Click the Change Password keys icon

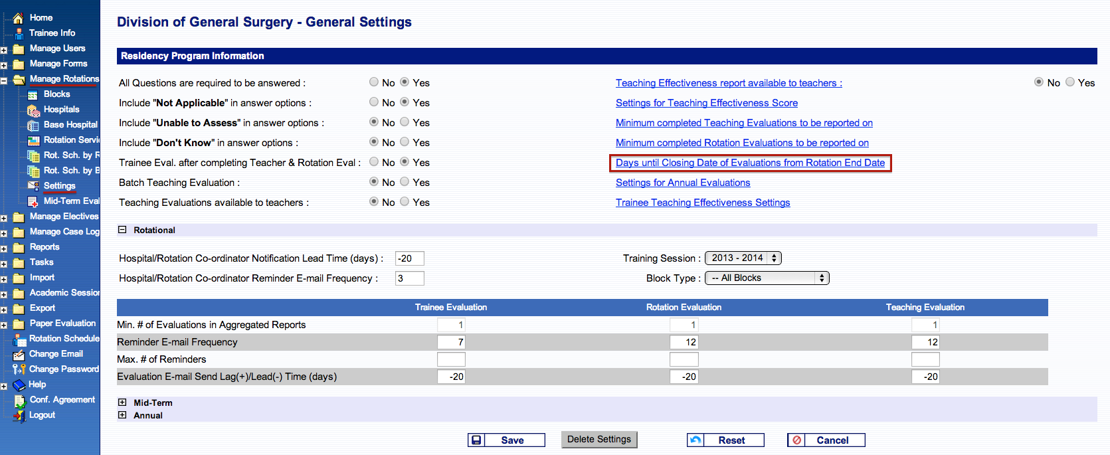pyautogui.click(x=19, y=369)
